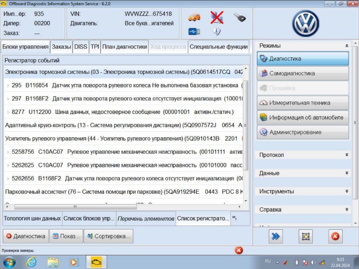Open Перечень элементов tab
Image resolution: width=359 pixels, height=269 pixels.
point(146,219)
